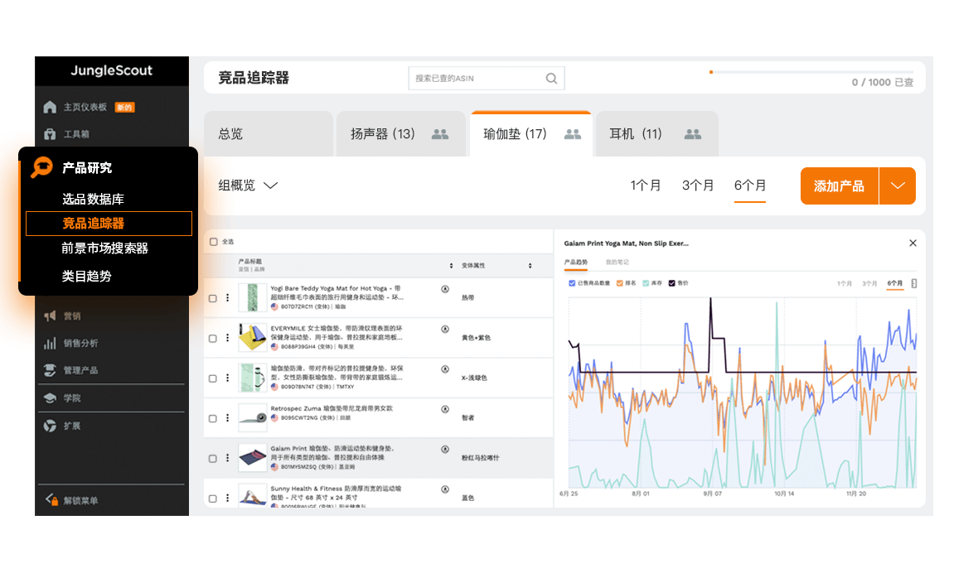Open the 产品趋势 tab in chart panel
Image resolution: width=978 pixels, height=588 pixels.
coord(576,263)
